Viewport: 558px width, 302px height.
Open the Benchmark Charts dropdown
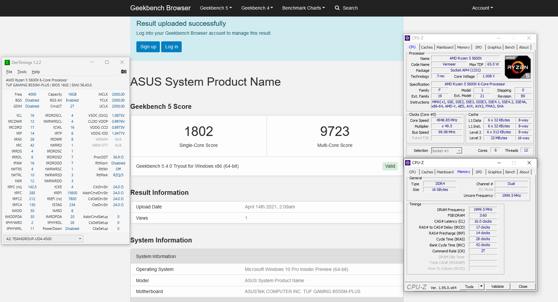coord(303,8)
